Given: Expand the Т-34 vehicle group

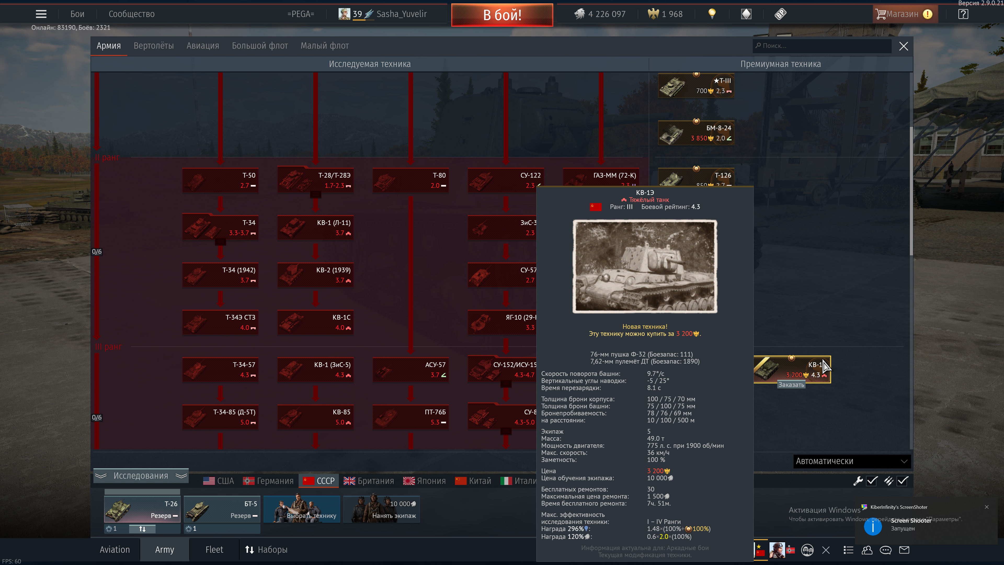Looking at the screenshot, I should point(220,242).
